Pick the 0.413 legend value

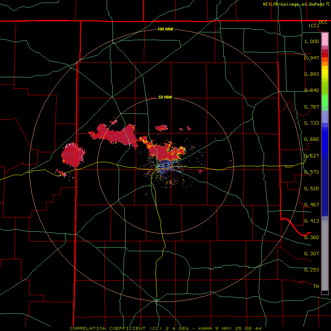point(312,221)
